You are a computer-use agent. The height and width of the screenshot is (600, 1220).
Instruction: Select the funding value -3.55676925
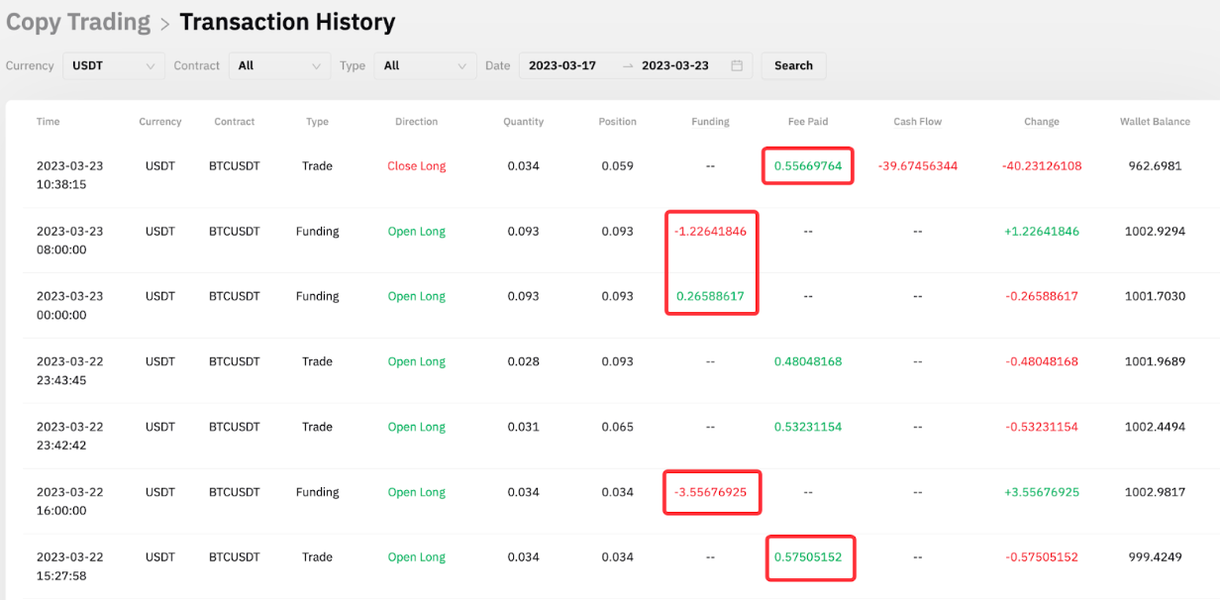[x=711, y=492]
